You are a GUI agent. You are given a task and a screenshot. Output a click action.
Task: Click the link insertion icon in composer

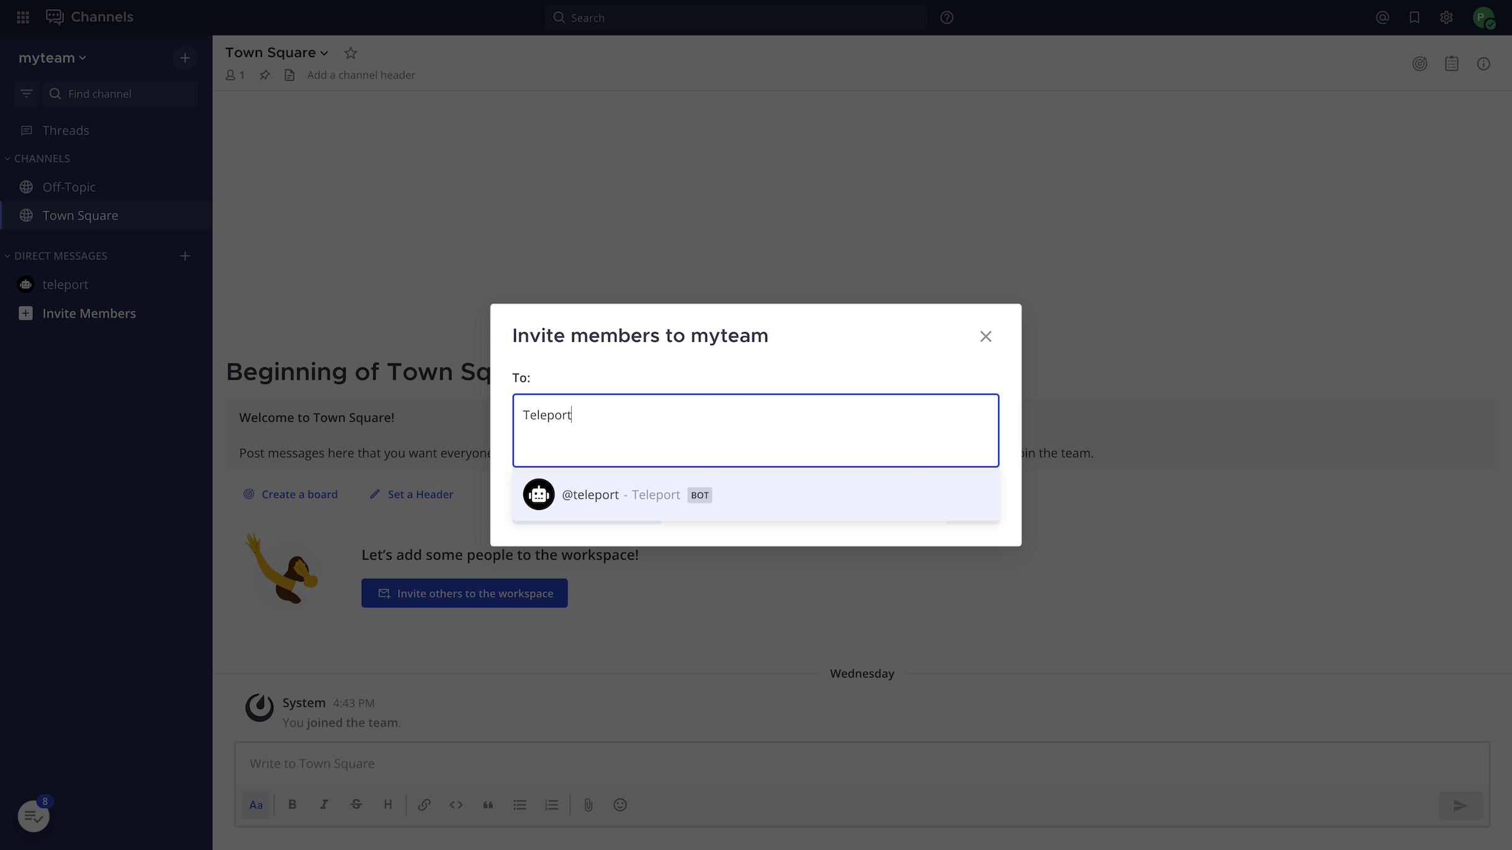[424, 805]
